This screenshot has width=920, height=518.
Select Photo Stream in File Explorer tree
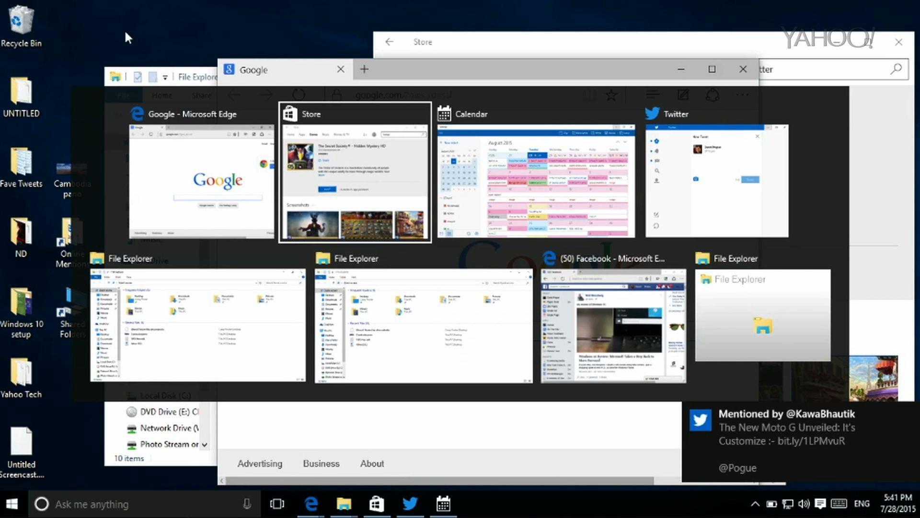[163, 444]
